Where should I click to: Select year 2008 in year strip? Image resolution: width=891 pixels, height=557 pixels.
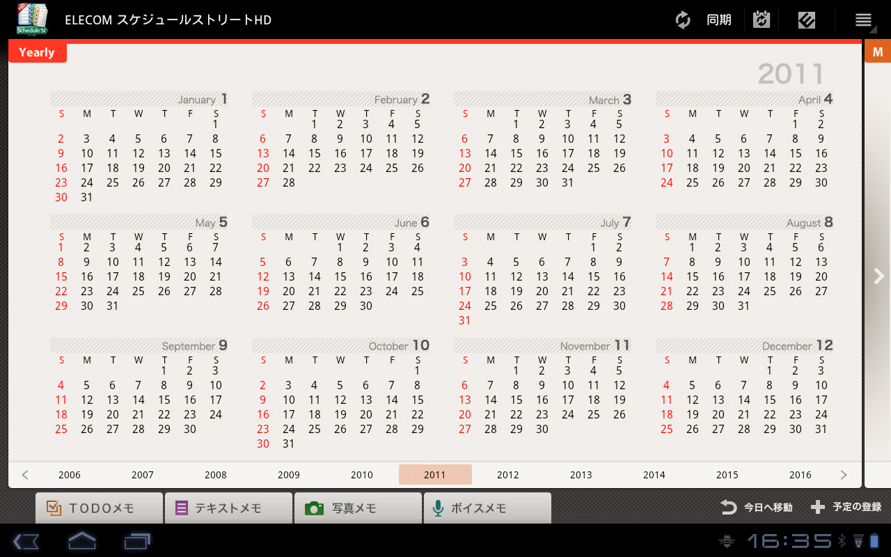(216, 475)
